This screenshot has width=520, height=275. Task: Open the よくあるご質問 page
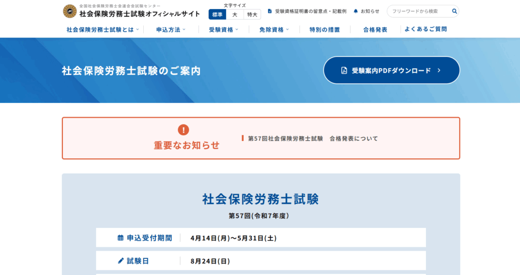[426, 29]
